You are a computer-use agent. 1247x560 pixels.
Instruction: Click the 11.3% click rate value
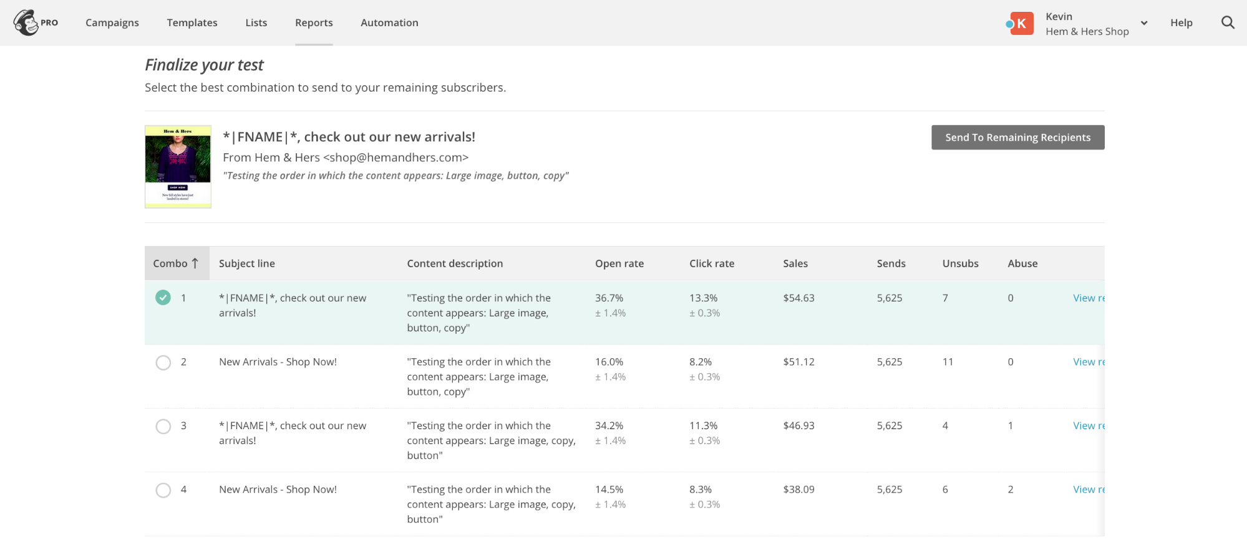click(703, 425)
